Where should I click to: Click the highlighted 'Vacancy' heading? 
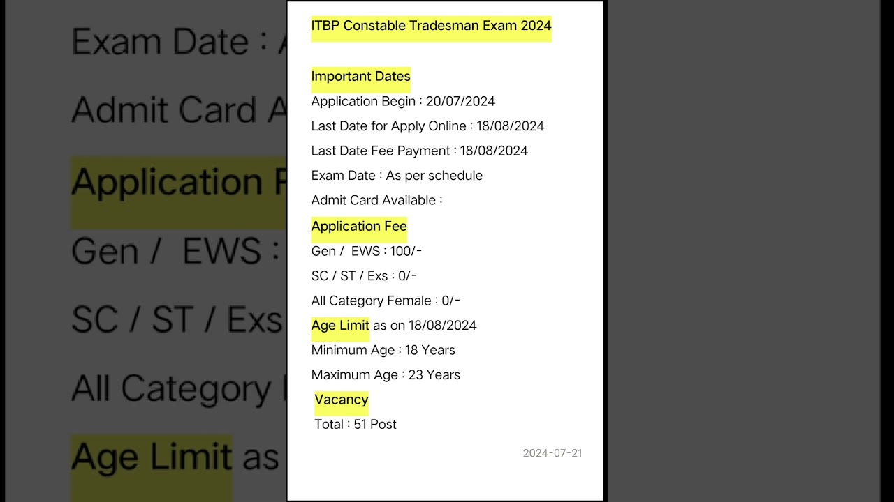click(342, 400)
